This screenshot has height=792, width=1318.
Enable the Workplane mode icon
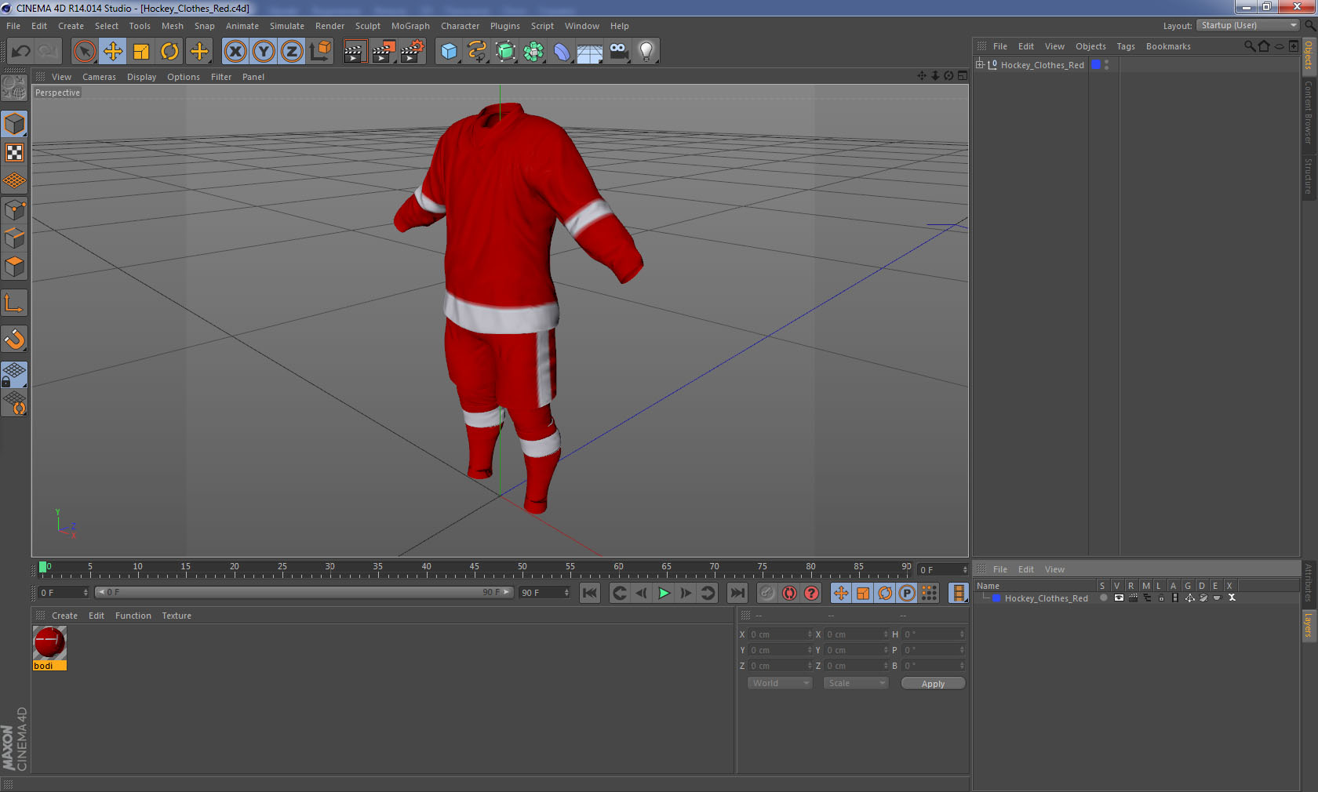coord(14,180)
